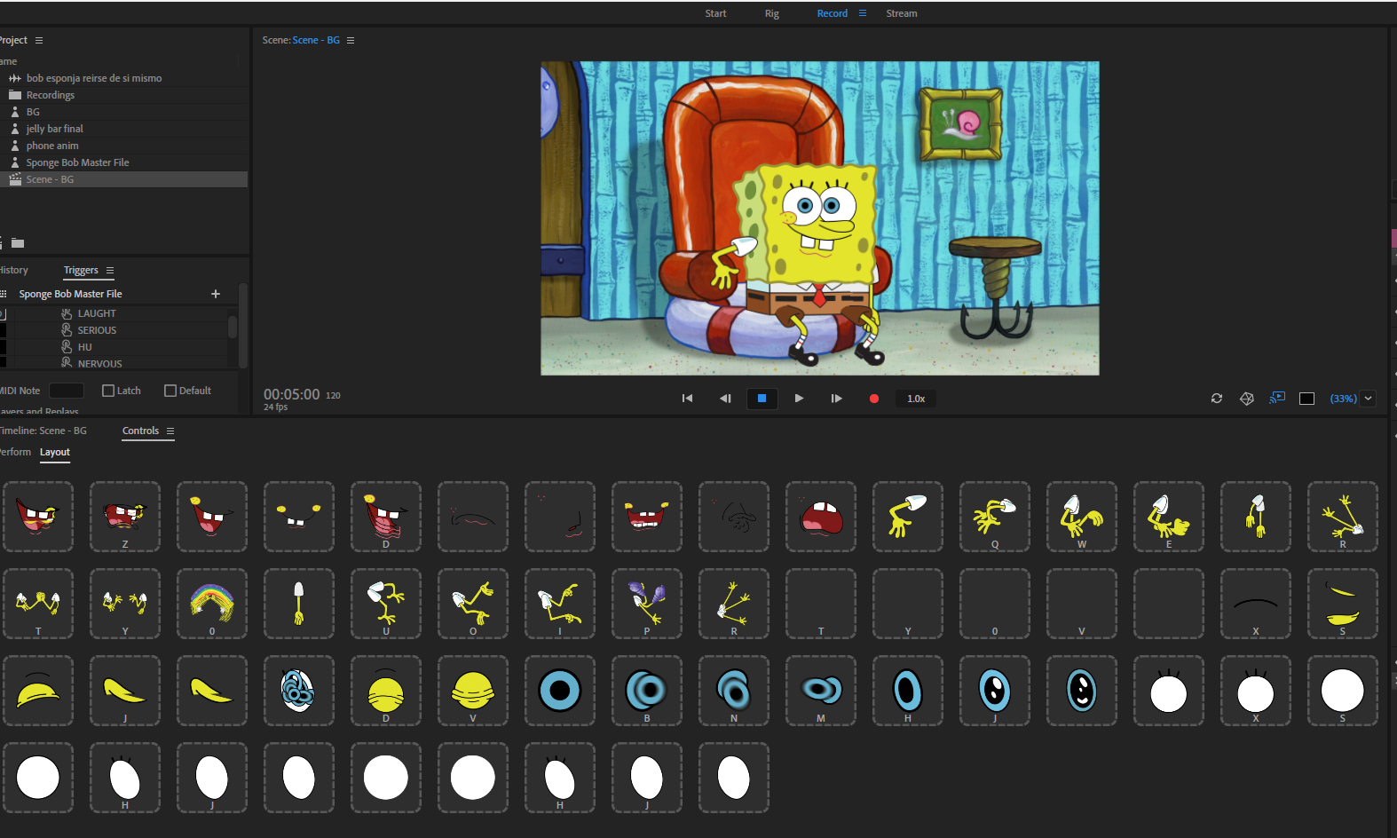Step back one frame in the scene
1397x838 pixels.
pyautogui.click(x=725, y=399)
